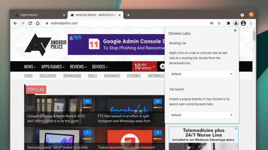Go back using the browser back arrow
The height and width of the screenshot is (150, 268).
pos(15,23)
